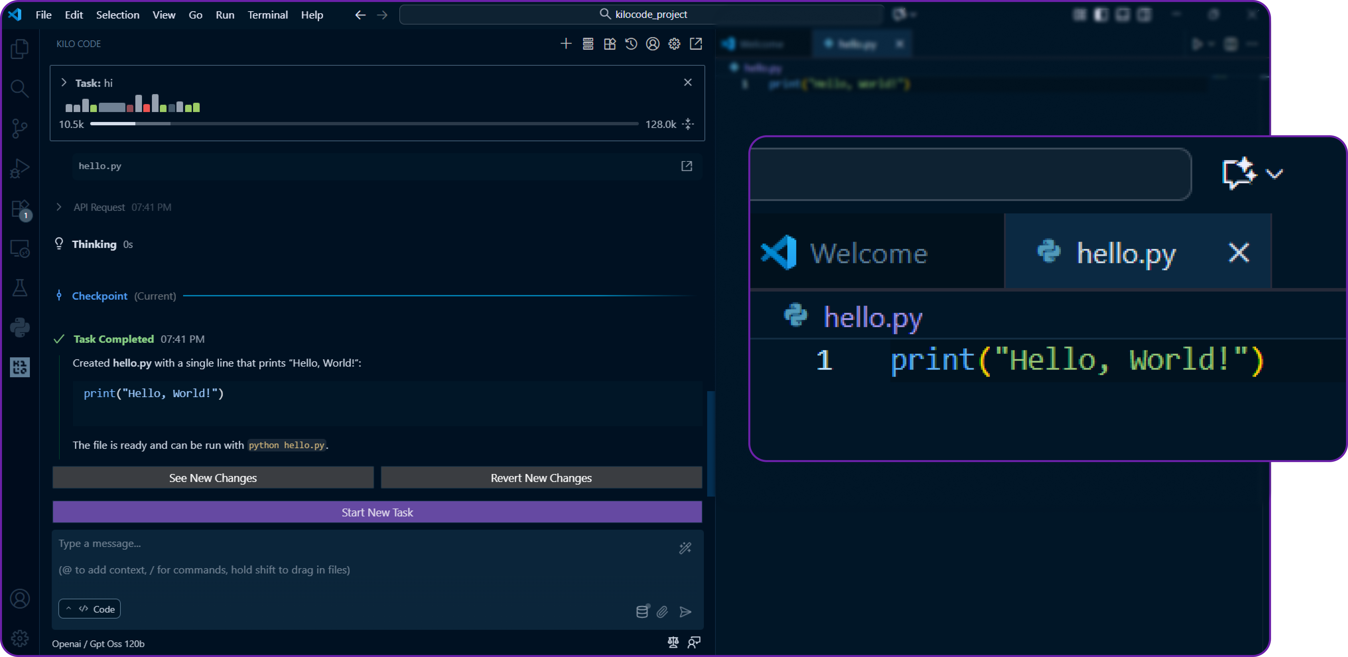This screenshot has height=657, width=1348.
Task: Open Kilo Code settings gear
Action: click(673, 44)
